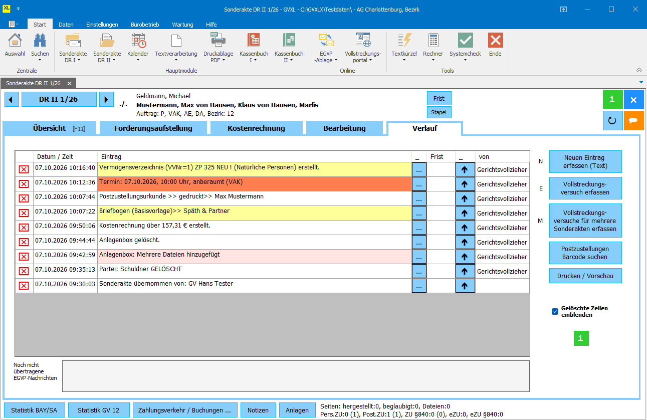Expand the Systemcheck dropdown arrow

click(x=466, y=60)
